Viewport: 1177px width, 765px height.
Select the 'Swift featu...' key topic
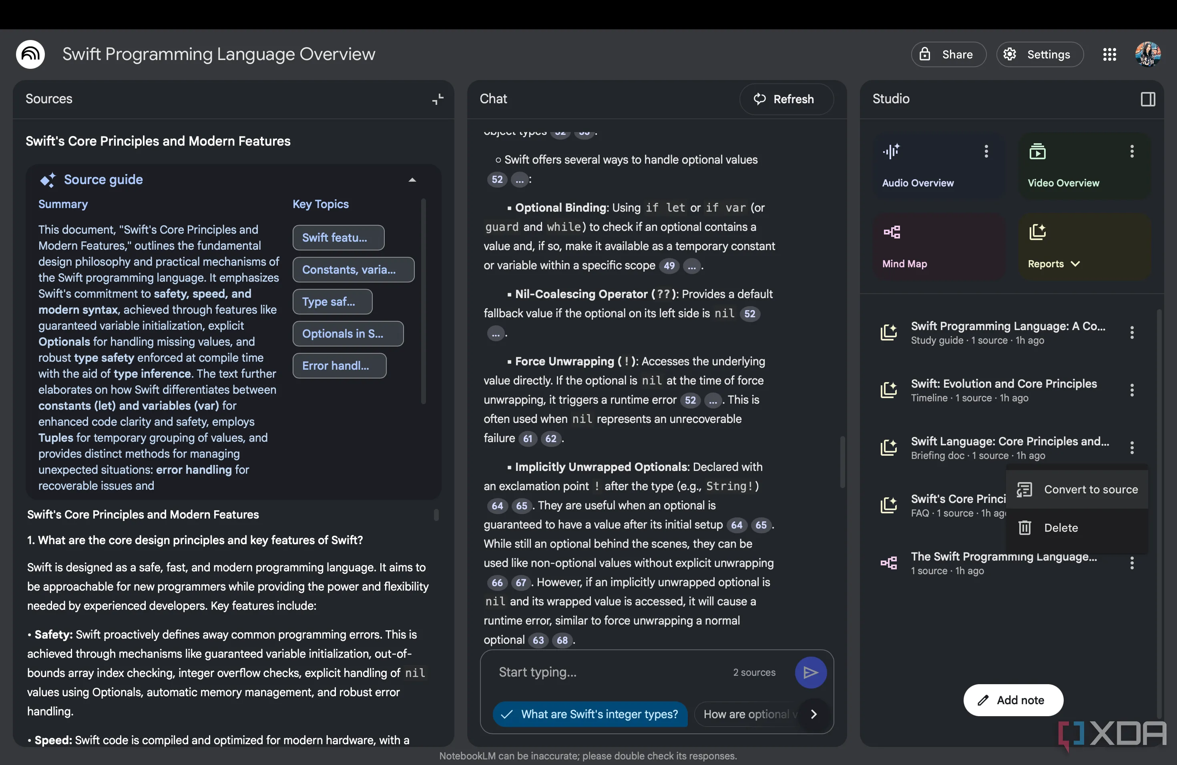pos(338,238)
